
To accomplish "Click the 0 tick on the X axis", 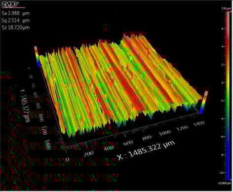I will tap(68, 159).
